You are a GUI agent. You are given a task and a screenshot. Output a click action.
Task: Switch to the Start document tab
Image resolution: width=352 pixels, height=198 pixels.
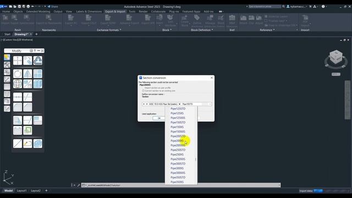click(7, 34)
